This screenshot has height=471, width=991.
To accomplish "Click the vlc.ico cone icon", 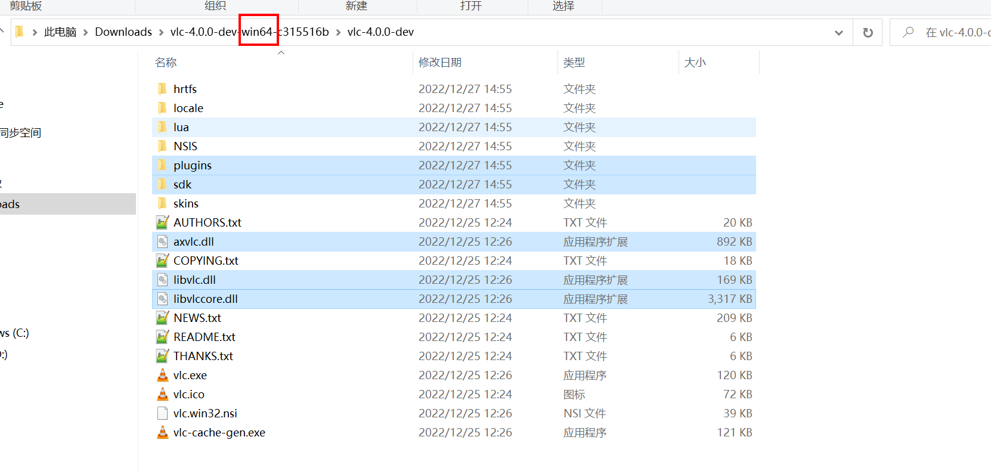I will click(x=162, y=394).
